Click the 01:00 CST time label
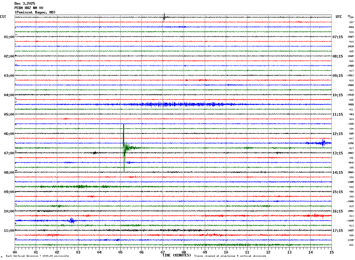This screenshot has height=260, width=355. click(9, 37)
